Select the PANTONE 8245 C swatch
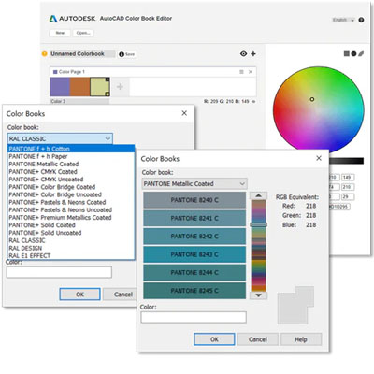Image resolution: width=374 pixels, height=374 pixels. click(x=194, y=291)
